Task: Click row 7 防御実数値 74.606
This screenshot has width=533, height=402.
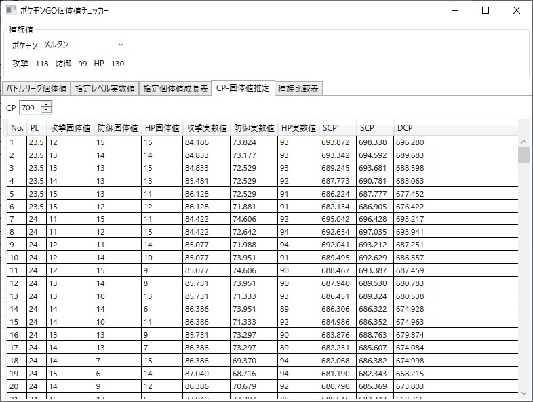Action: click(254, 219)
